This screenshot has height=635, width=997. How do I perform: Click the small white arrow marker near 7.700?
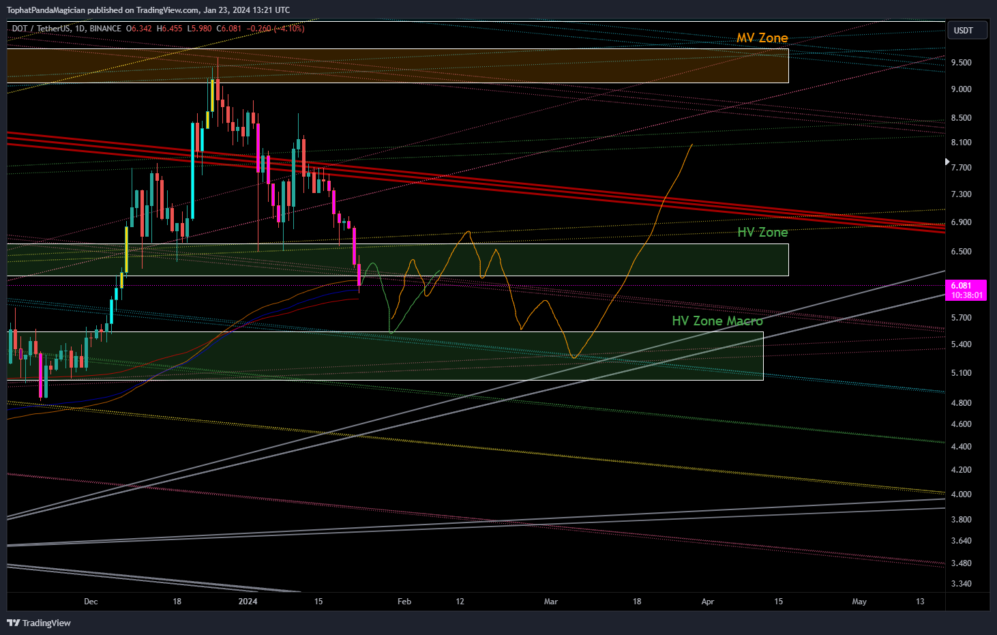point(947,162)
